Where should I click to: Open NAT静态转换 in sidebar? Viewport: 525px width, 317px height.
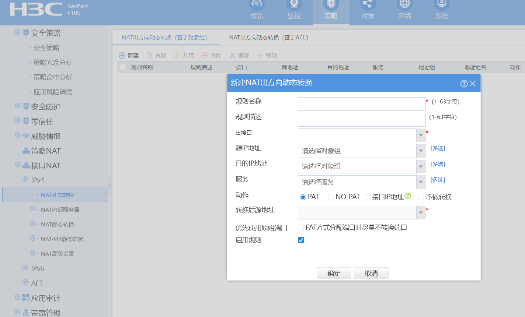click(58, 224)
